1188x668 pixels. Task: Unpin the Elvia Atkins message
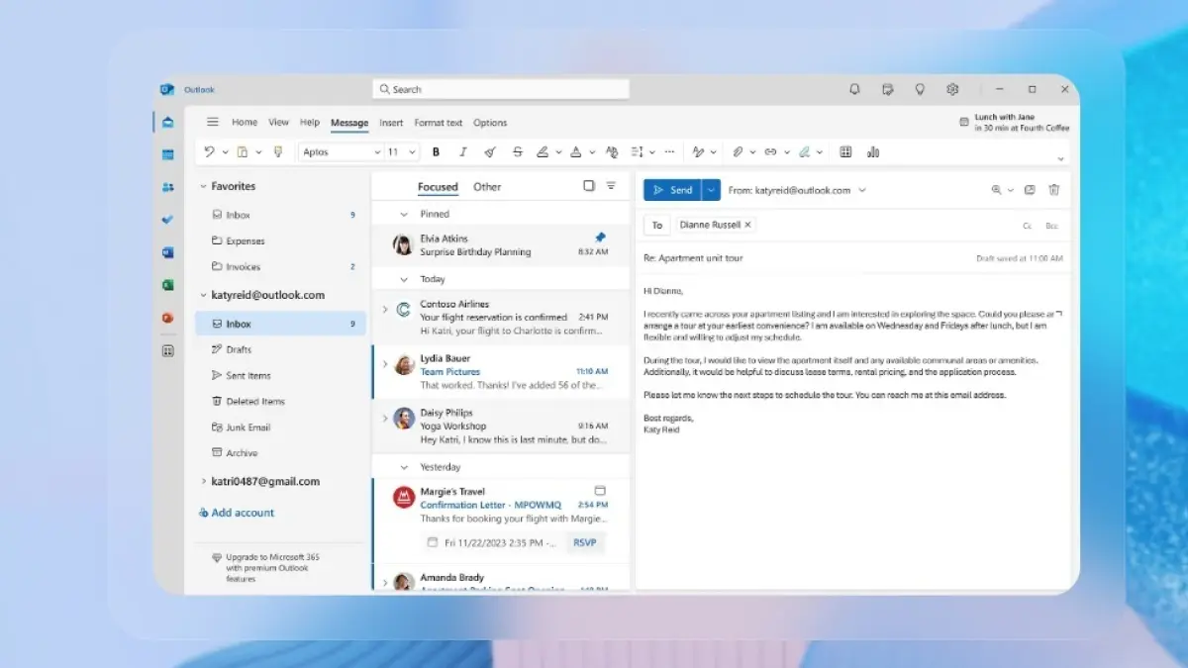599,238
